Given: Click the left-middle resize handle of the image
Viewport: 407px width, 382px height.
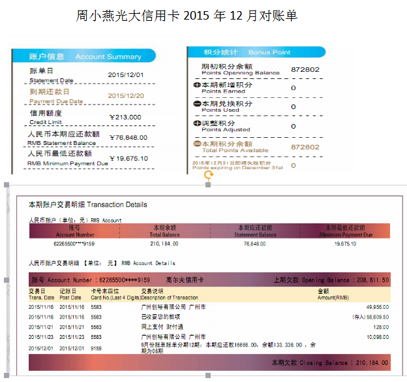Looking at the screenshot, I should pyautogui.click(x=7, y=280).
